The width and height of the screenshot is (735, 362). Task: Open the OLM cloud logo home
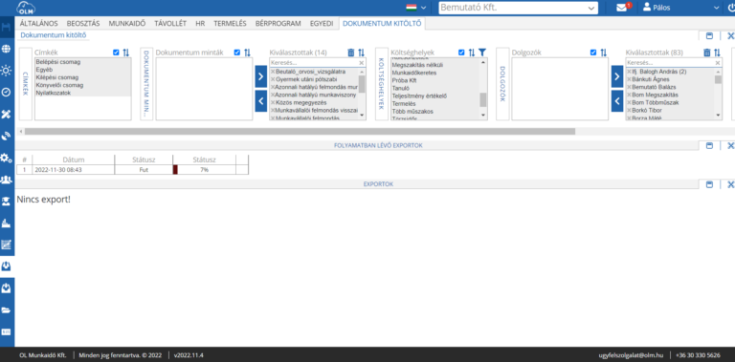coord(26,8)
